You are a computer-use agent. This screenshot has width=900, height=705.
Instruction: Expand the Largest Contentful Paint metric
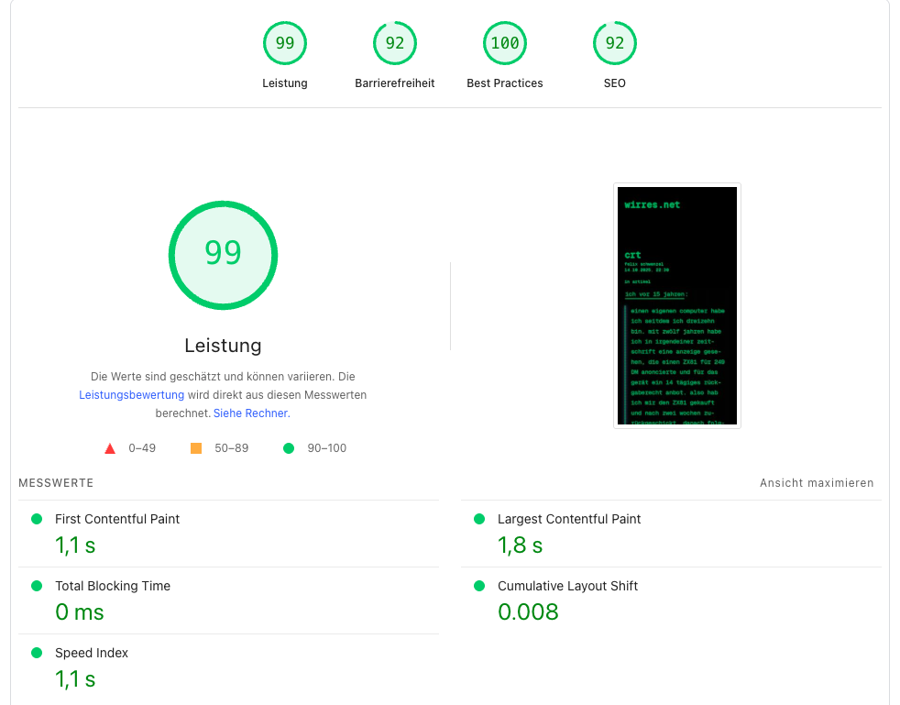point(568,519)
